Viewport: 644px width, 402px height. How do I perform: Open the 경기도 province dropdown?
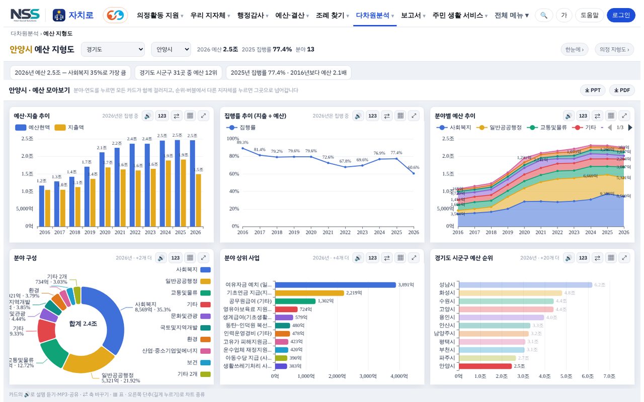(x=113, y=49)
